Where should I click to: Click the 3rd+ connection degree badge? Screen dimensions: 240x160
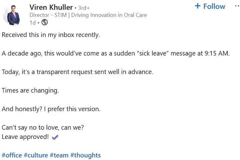click(x=84, y=8)
